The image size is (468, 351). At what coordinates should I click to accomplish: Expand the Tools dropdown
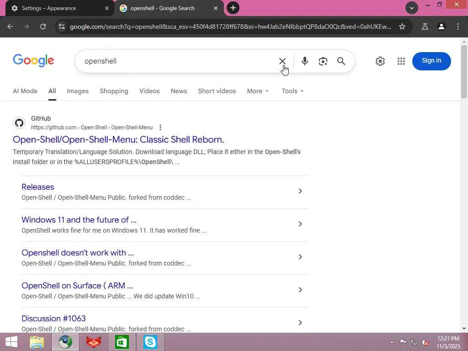[292, 91]
